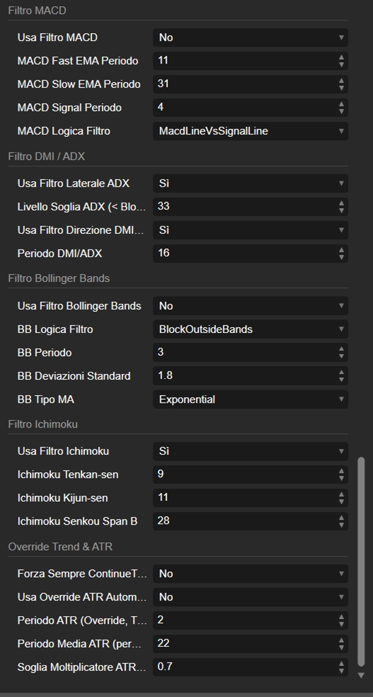Decrease the Livello Soglia ADX value
Screen dimensions: 373x697
[x=341, y=210]
